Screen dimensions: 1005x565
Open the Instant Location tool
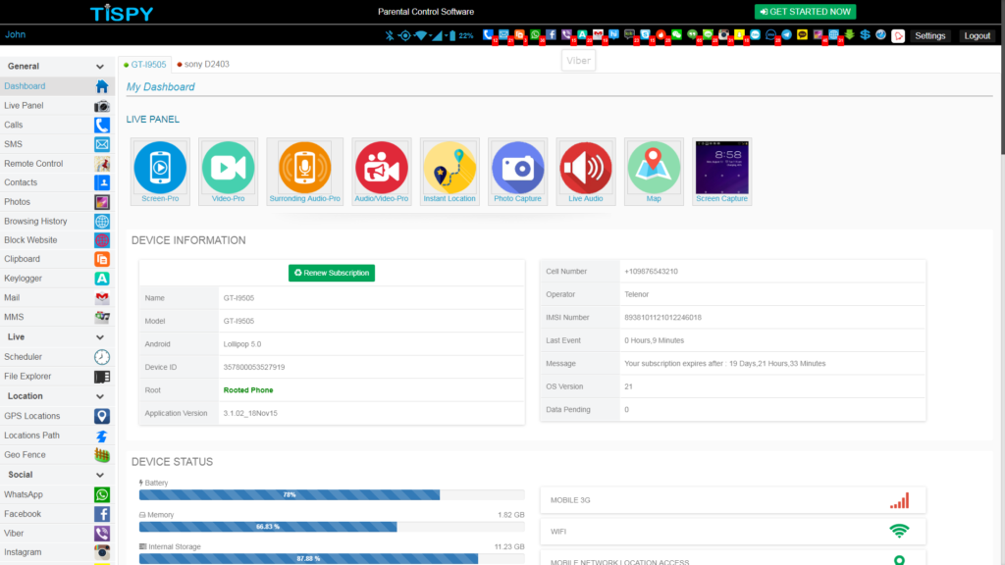tap(450, 167)
